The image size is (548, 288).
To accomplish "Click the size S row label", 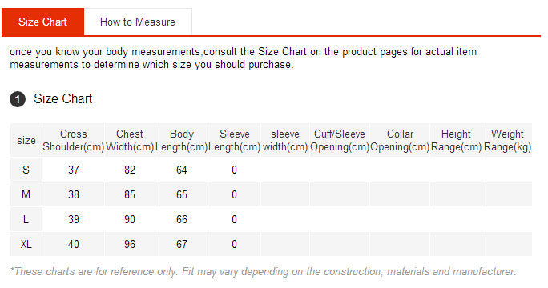I will (x=26, y=170).
